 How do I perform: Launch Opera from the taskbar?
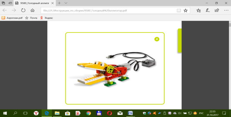(109, 113)
